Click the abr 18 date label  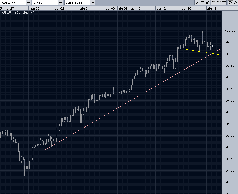(212, 9)
